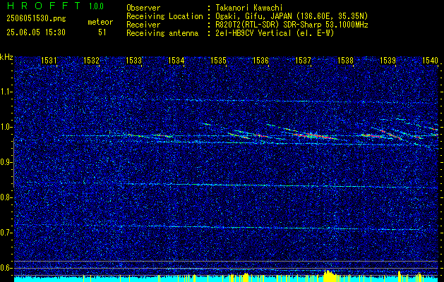444x282 pixels.
Task: Click the 0.7 kHz axis label
Action: tap(6, 233)
